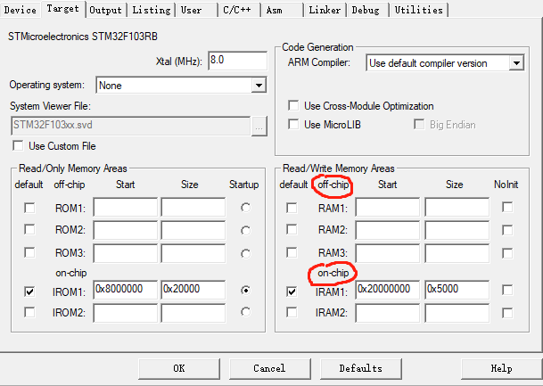Click the IRAM2 Start address field
Image resolution: width=543 pixels, height=386 pixels.
click(x=388, y=313)
